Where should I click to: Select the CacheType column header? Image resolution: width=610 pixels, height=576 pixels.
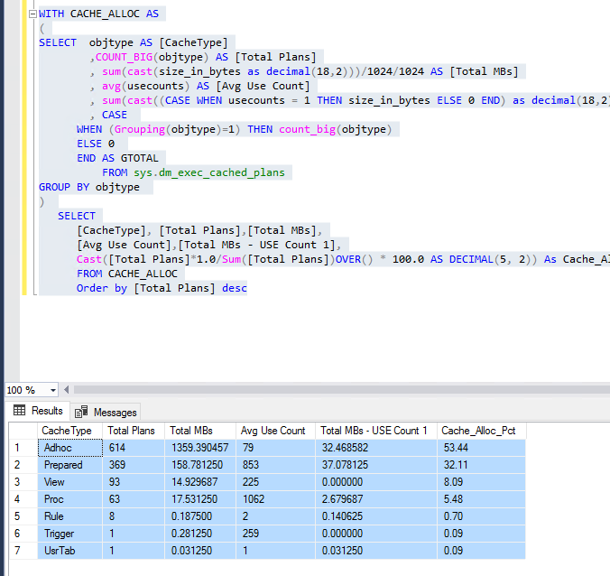[69, 431]
